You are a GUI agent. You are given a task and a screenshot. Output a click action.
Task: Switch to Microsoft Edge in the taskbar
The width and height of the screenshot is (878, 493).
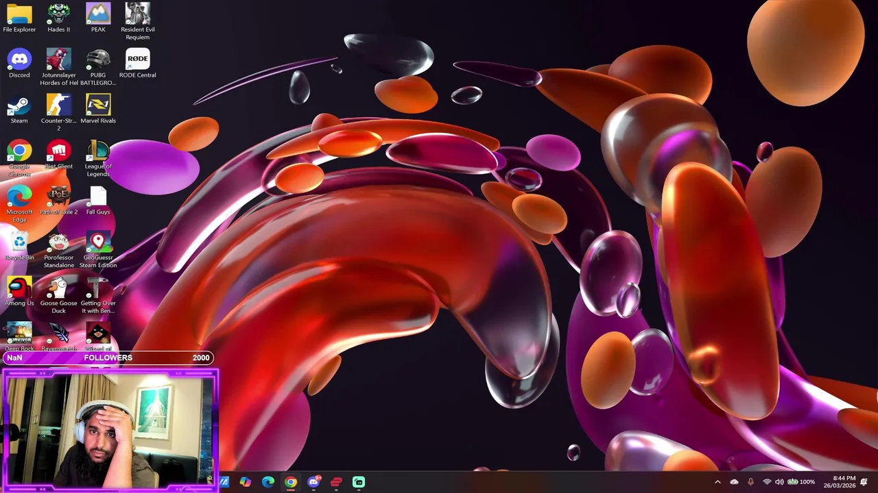point(268,482)
